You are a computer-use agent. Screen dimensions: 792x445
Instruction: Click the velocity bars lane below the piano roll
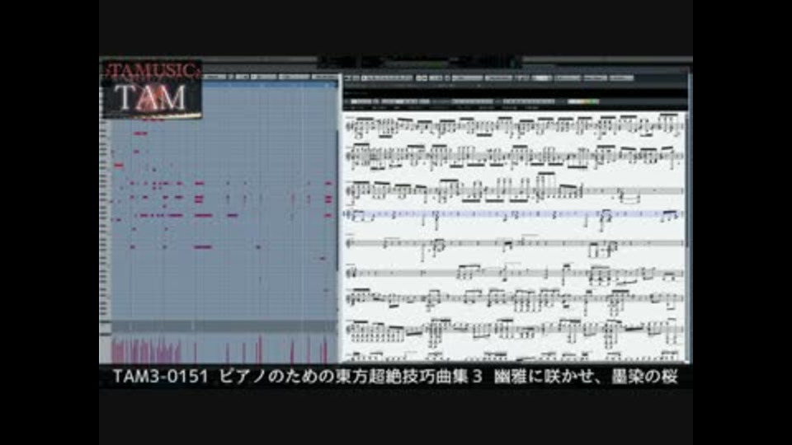(x=224, y=348)
